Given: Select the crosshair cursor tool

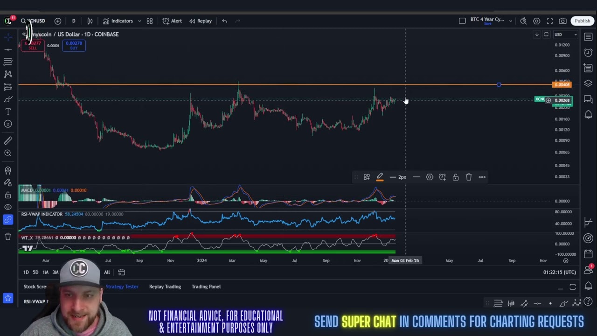Looking at the screenshot, I should click(x=8, y=37).
